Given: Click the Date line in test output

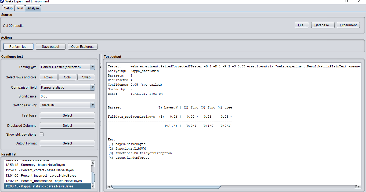Looking at the screenshot, I should point(135,94).
